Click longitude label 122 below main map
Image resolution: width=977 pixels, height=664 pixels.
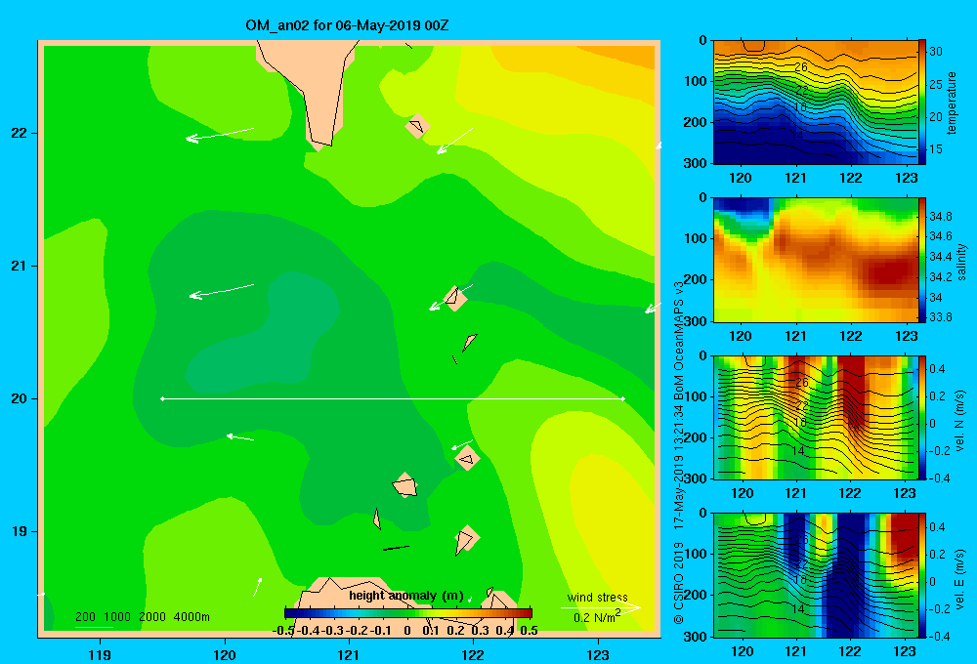[473, 654]
